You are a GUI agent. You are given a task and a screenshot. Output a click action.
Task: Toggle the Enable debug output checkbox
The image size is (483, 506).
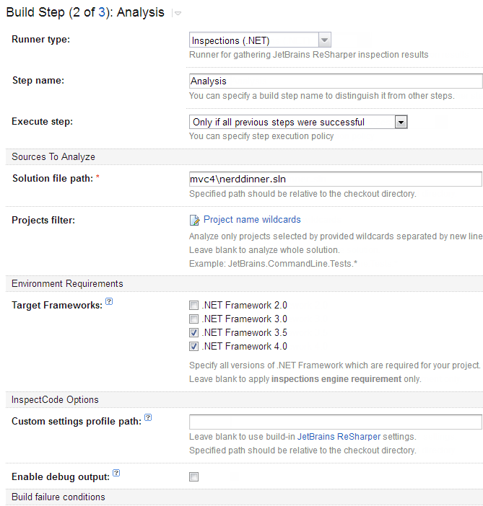(193, 477)
